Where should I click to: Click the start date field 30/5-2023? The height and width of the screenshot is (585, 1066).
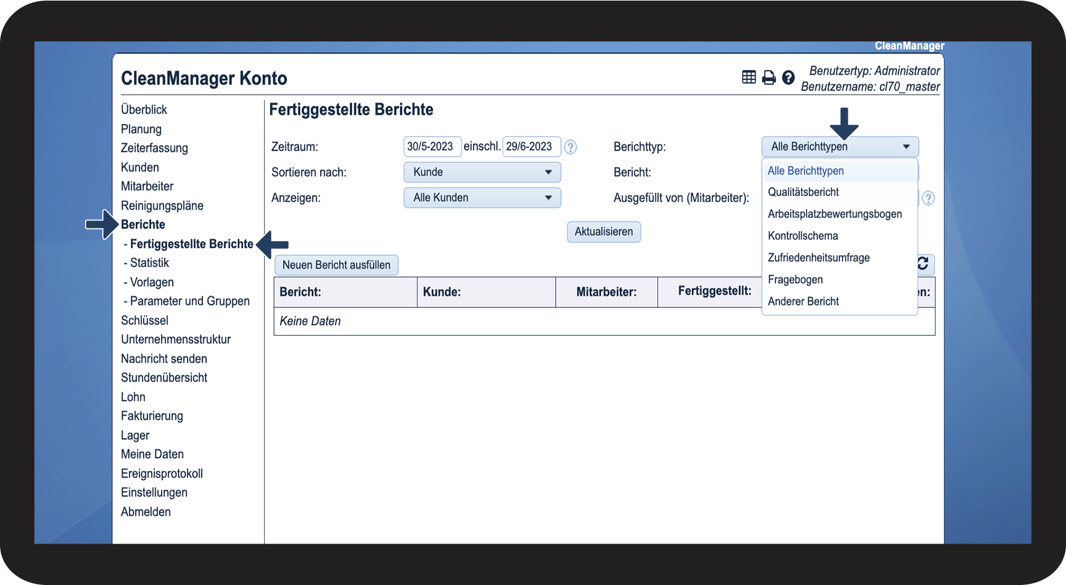point(432,146)
